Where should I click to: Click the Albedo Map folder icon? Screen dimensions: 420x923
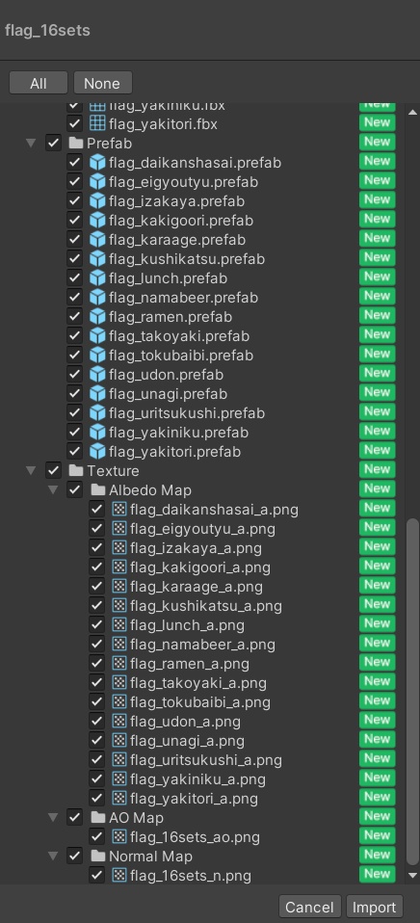(97, 489)
